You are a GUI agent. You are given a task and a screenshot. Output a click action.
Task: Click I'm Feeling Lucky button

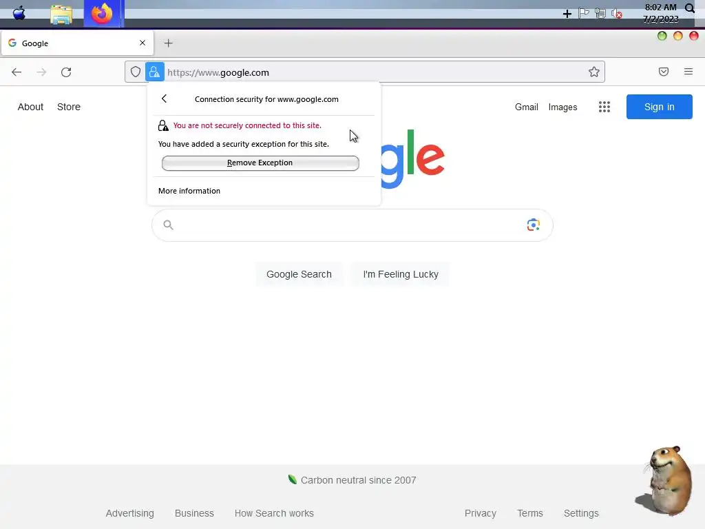[401, 274]
